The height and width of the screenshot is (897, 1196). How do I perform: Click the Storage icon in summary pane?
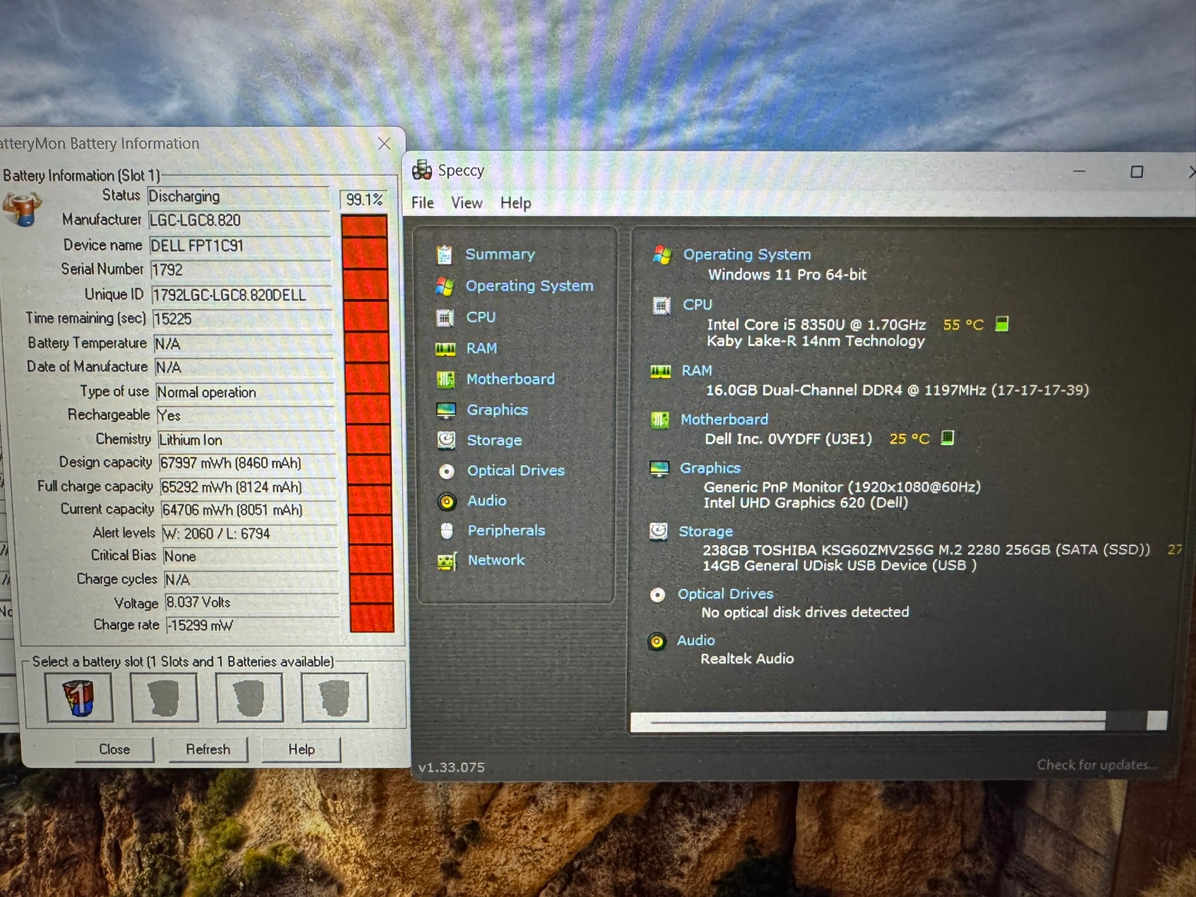click(x=659, y=531)
